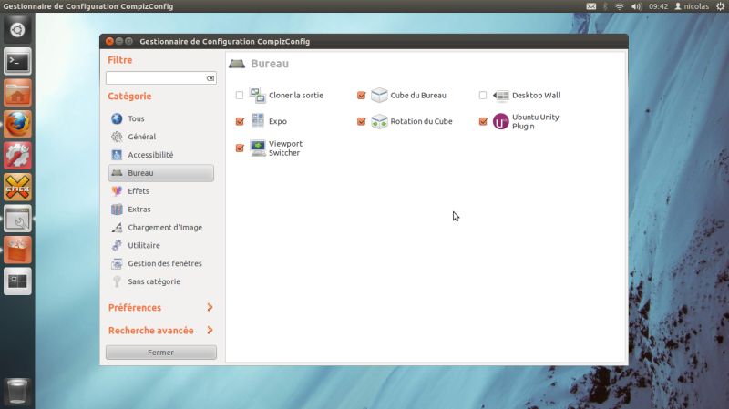729x409 pixels.
Task: Open the Desktop Wall plugin label
Action: point(536,96)
